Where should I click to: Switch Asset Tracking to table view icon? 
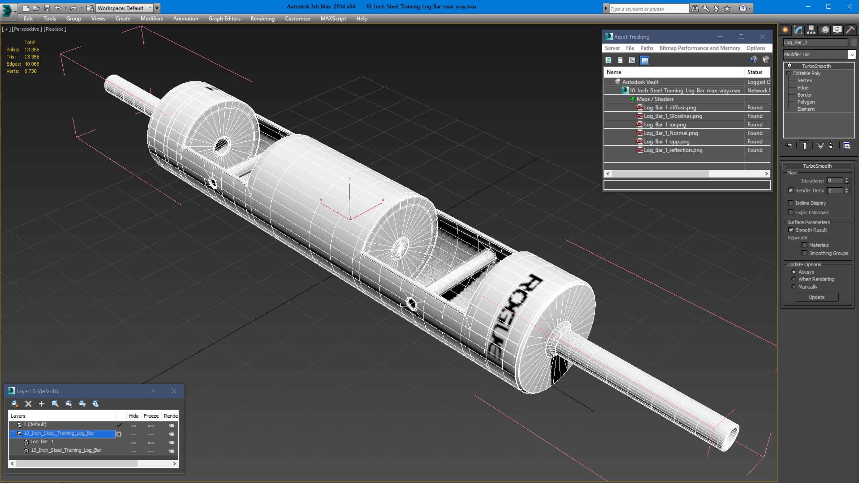point(645,60)
